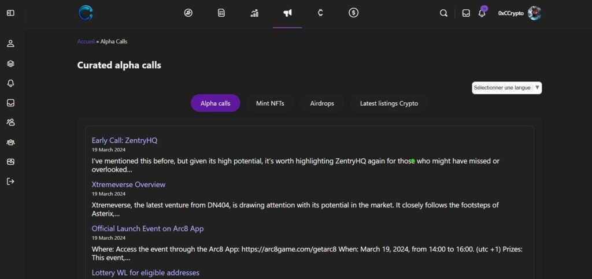This screenshot has width=592, height=279.
Task: Open sidebar bell notifications icon
Action: (10, 83)
